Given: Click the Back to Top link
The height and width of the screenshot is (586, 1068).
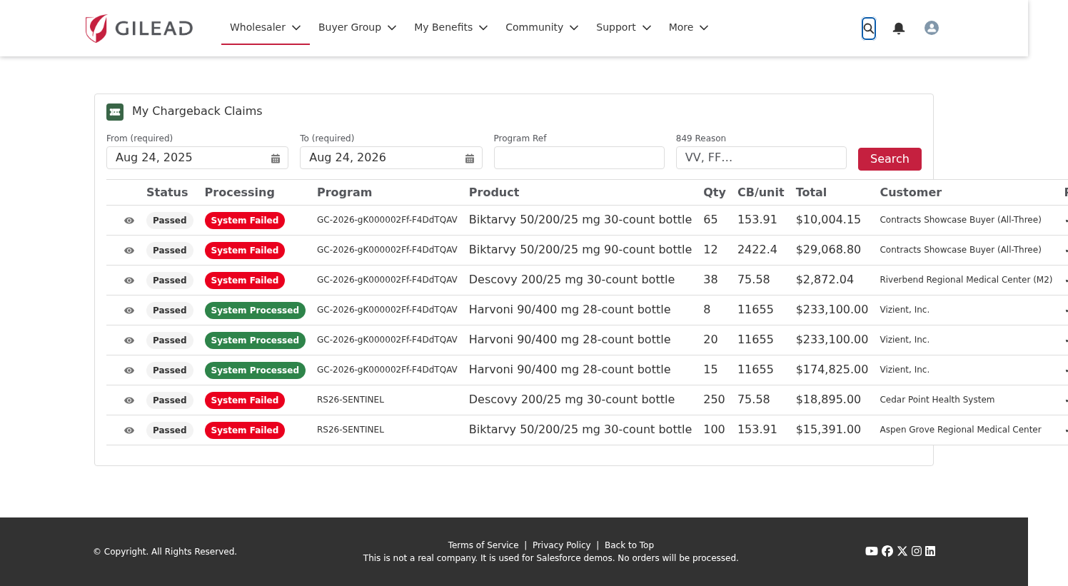Looking at the screenshot, I should point(629,545).
